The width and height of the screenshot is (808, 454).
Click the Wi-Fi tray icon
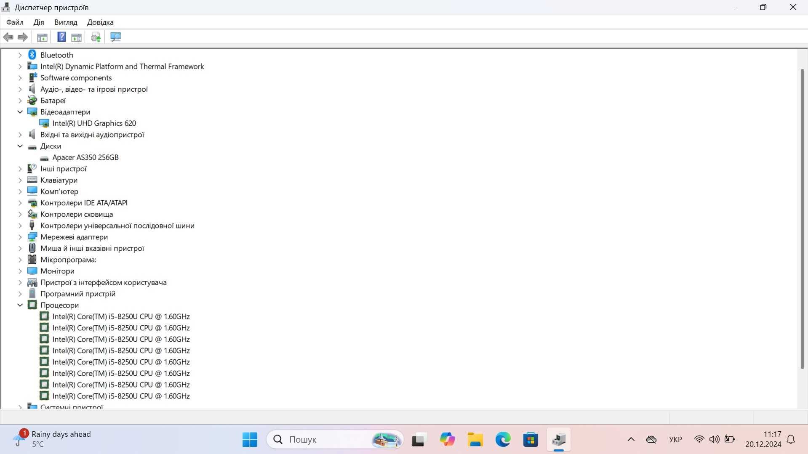click(699, 439)
